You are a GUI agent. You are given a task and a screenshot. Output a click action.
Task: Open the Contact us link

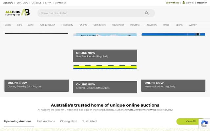click(60, 3)
